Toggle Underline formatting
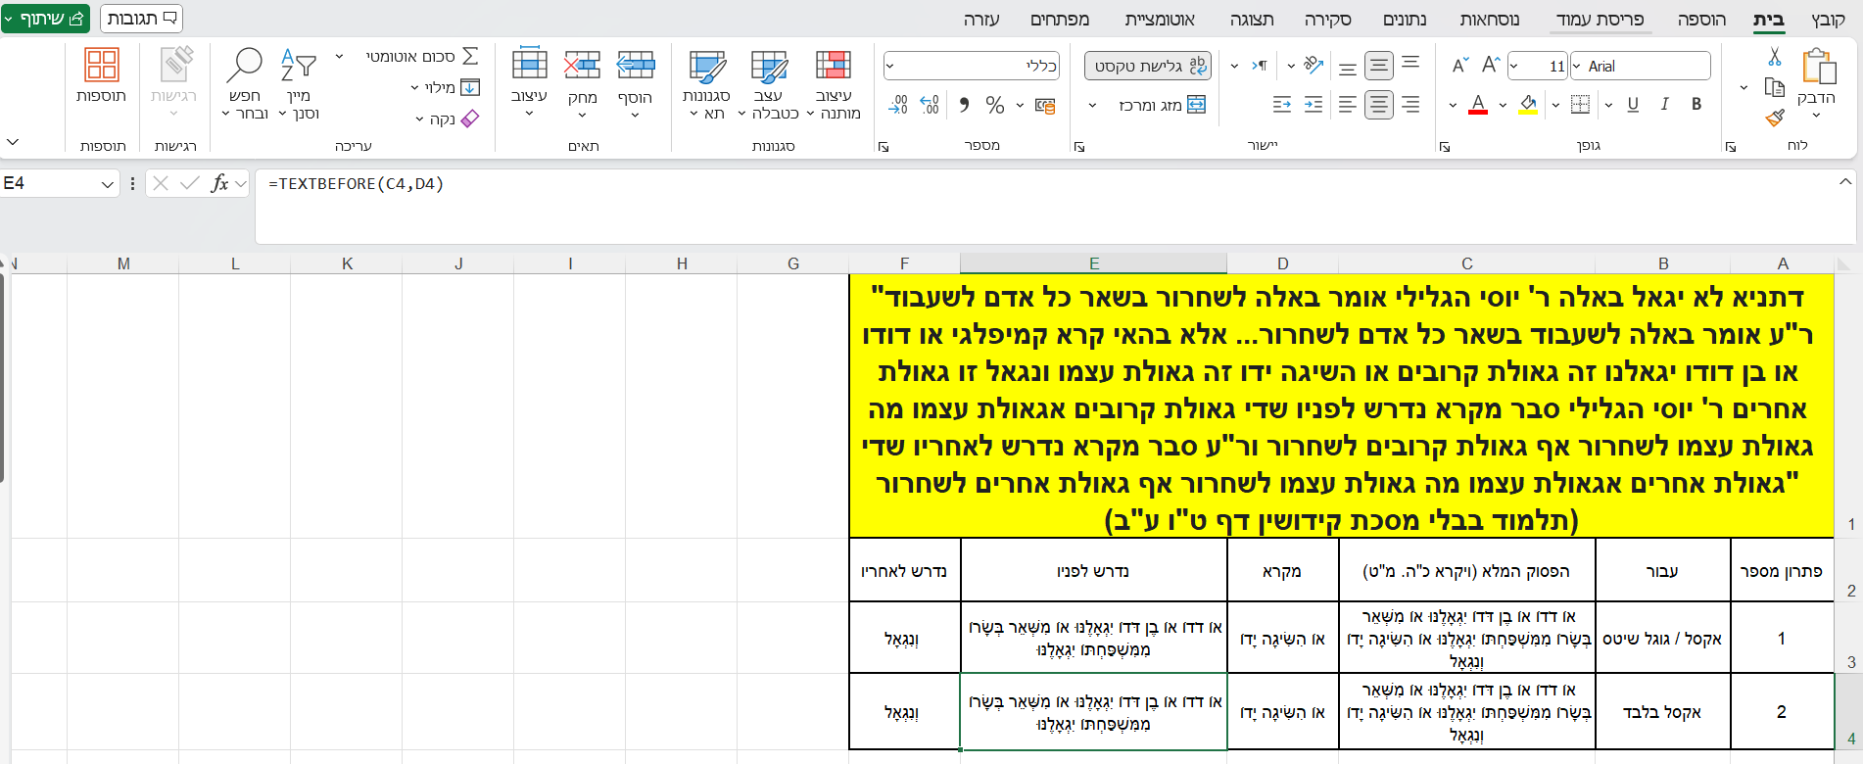1863x764 pixels. 1633,105
